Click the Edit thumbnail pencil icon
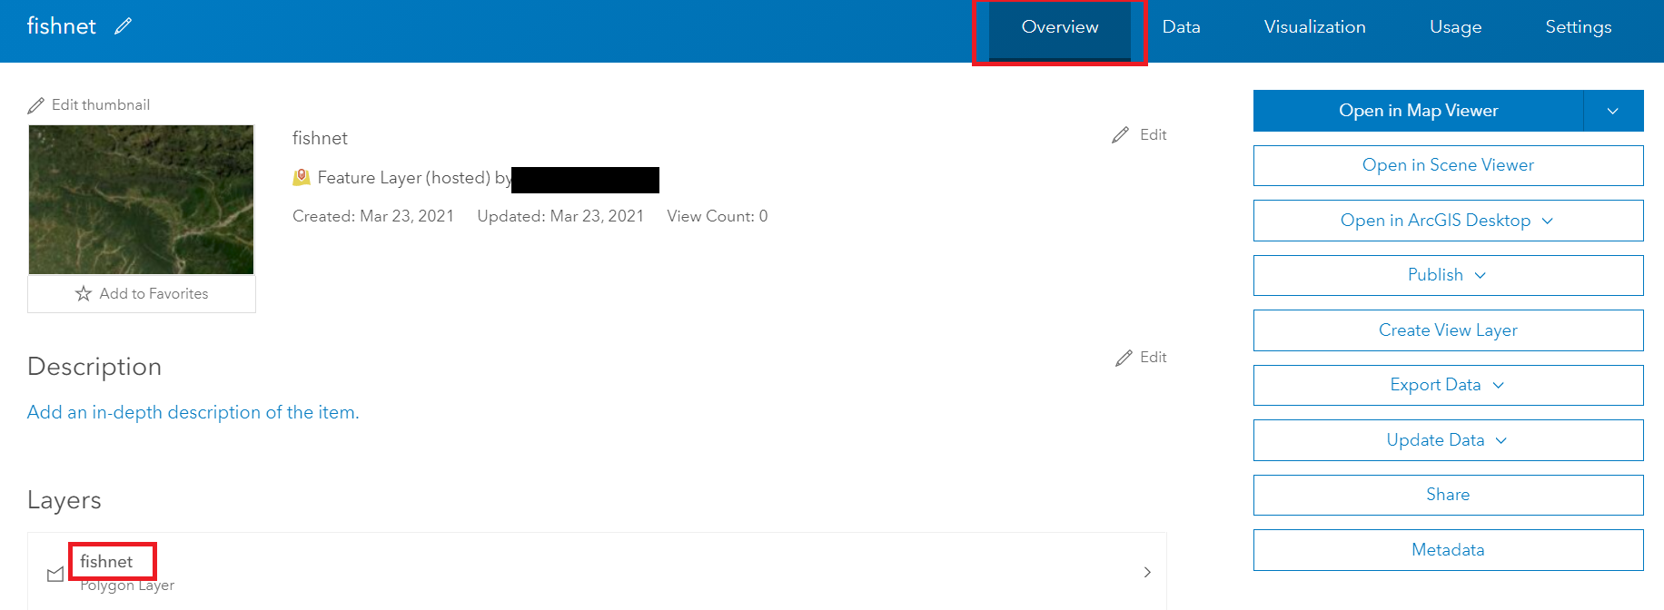The height and width of the screenshot is (610, 1664). (36, 105)
